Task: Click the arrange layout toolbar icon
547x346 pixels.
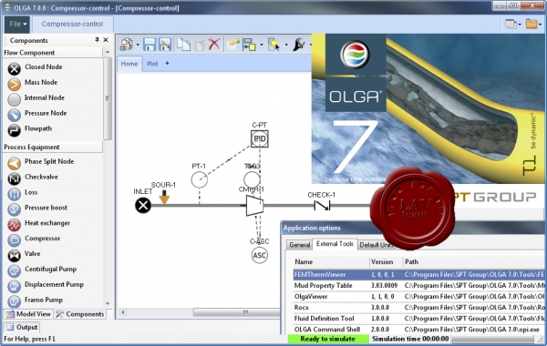Action: 250,45
